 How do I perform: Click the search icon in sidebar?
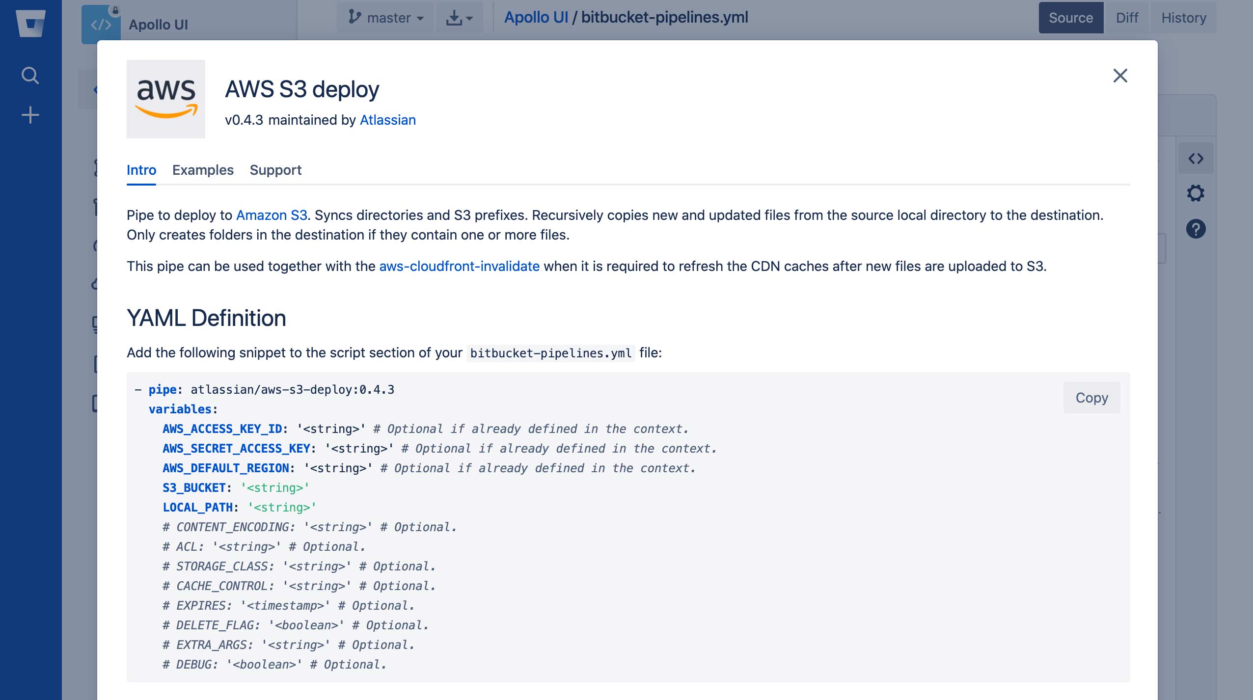(x=30, y=75)
